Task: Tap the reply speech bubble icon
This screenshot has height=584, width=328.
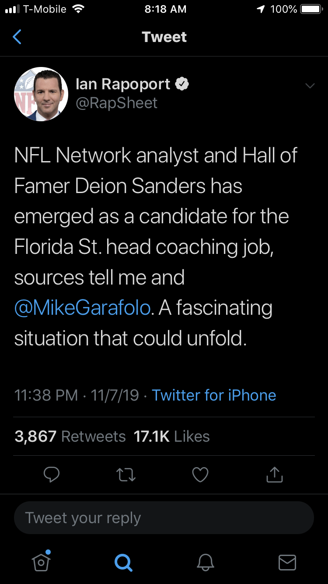Action: tap(52, 475)
